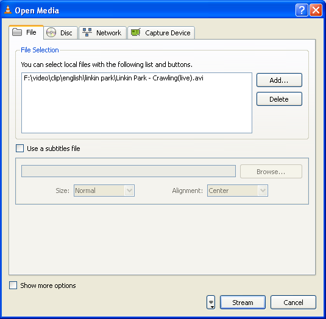Open the Disc tab

(x=60, y=33)
